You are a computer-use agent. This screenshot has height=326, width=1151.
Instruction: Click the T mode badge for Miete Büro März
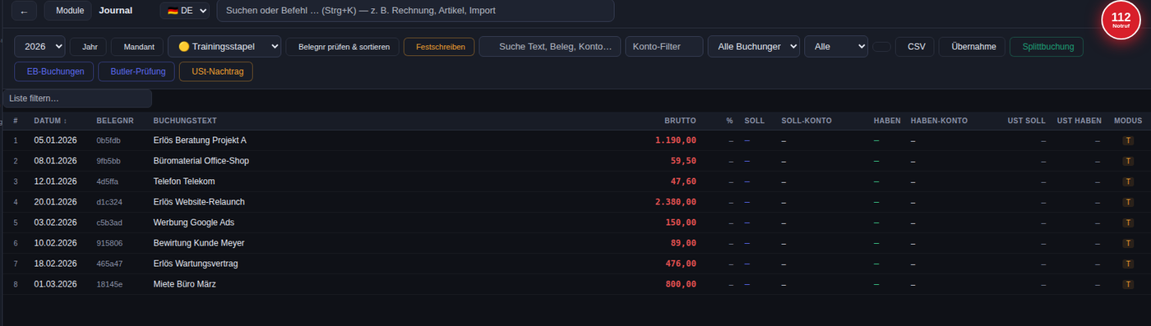[1128, 284]
